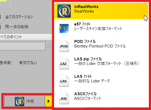The width and height of the screenshot is (151, 110).
Task: Click RealWorks icon on 作成 button
Action: click(x=19, y=101)
